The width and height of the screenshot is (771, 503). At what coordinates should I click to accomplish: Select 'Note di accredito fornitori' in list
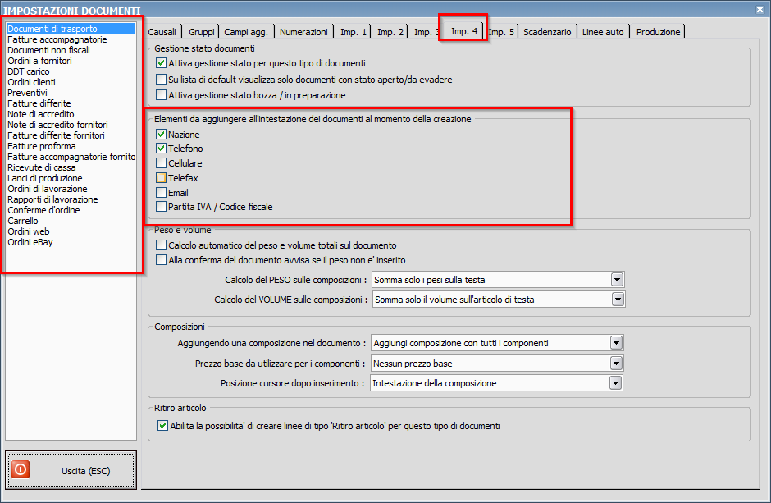tap(71, 125)
